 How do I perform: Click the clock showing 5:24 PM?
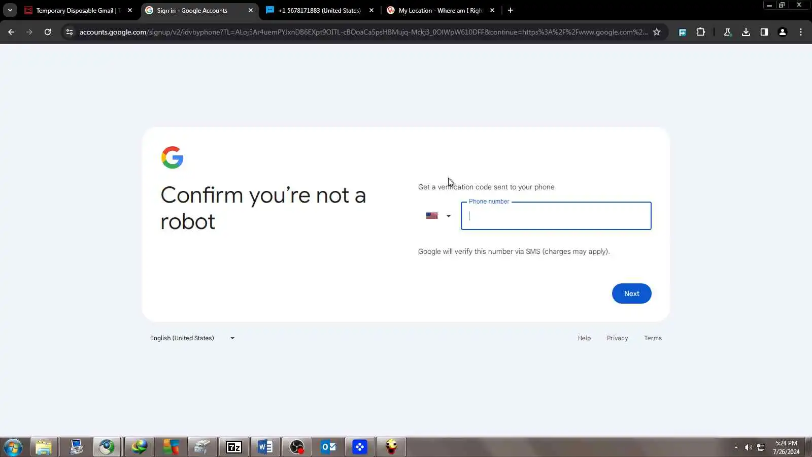786,447
